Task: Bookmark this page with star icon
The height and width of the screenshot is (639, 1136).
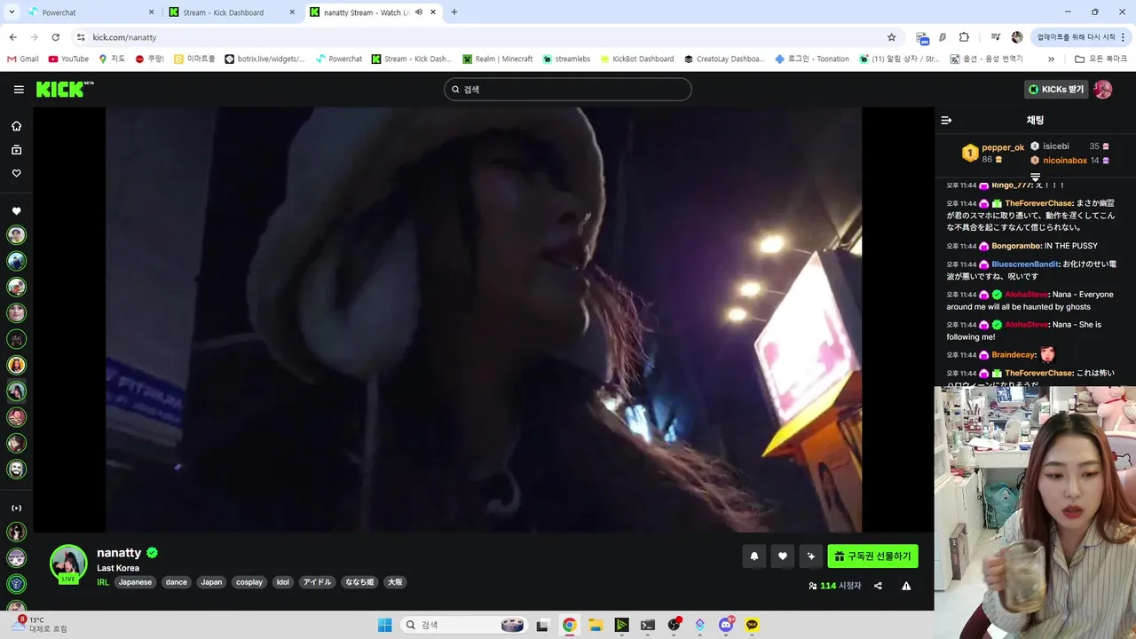Action: (891, 37)
